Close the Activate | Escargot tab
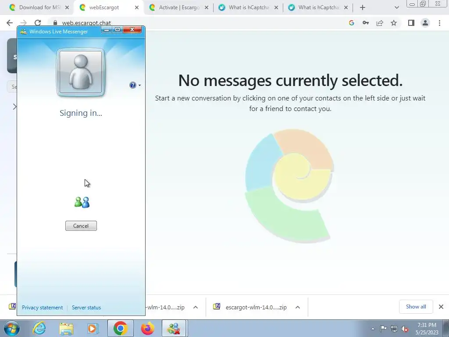 point(207,7)
